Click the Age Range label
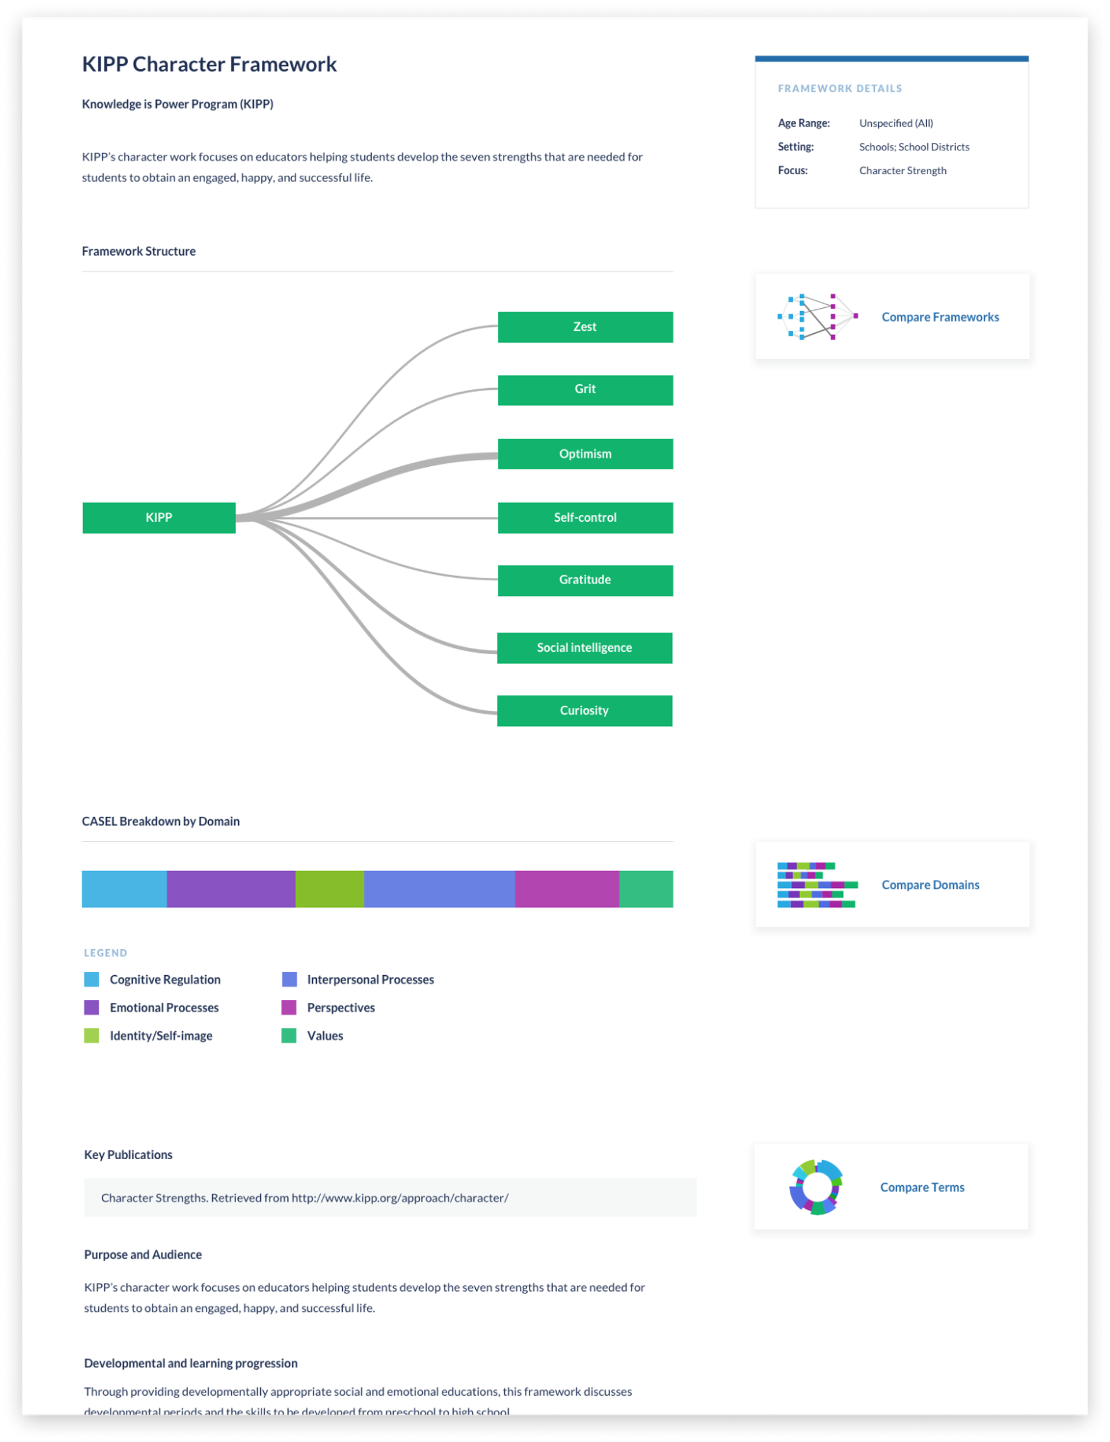This screenshot has width=1110, height=1442. click(803, 123)
